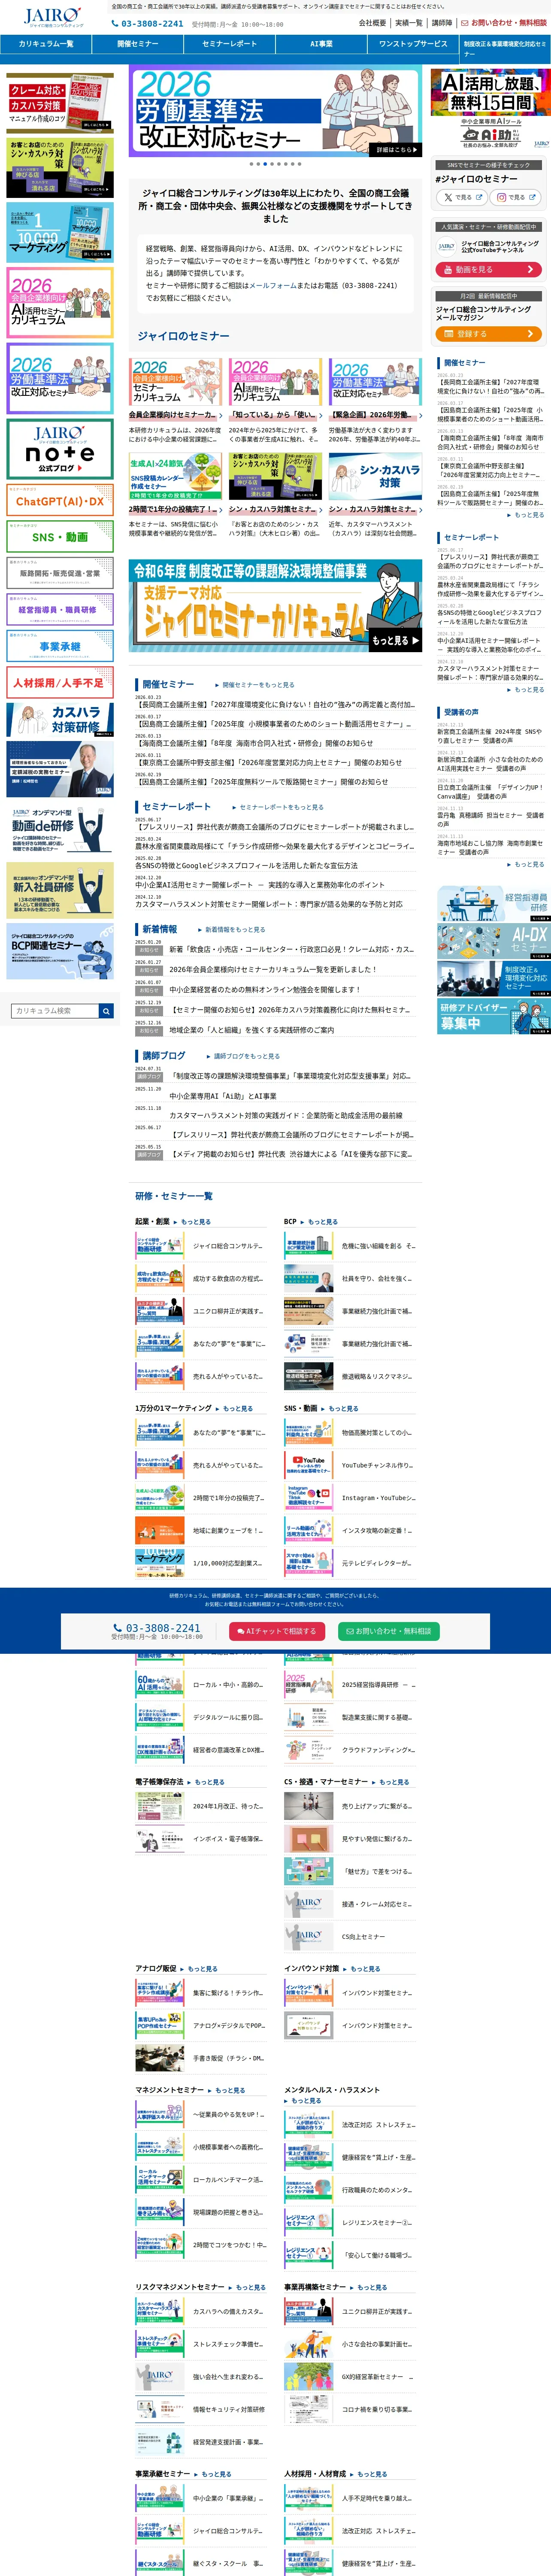This screenshot has width=551, height=2576.
Task: Open the 新入社員研修 banner
Action: [x=60, y=890]
